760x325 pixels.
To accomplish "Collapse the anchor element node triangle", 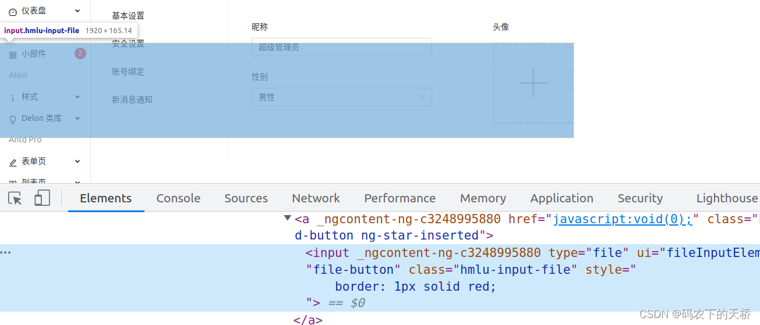I will [287, 218].
